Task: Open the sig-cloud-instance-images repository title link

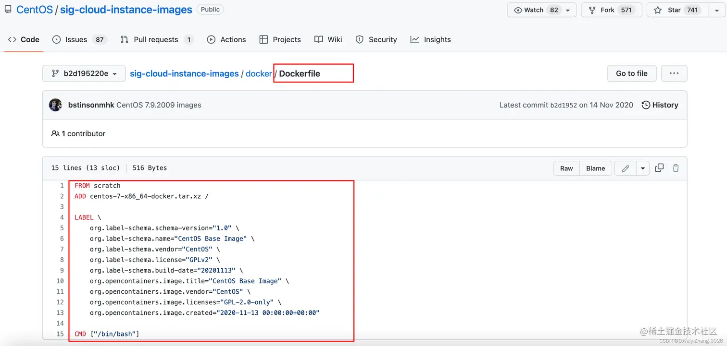Action: 126,10
